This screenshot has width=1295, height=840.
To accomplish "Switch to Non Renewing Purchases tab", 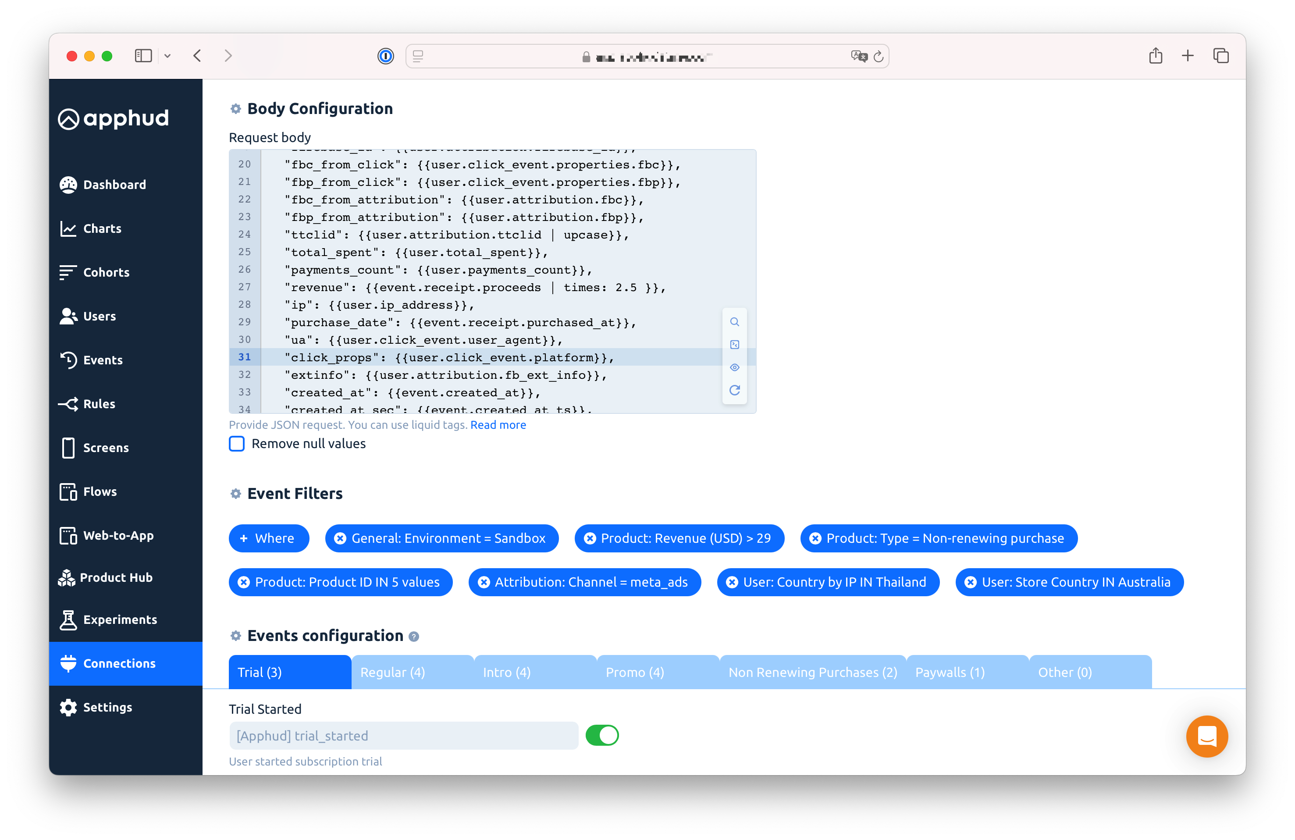I will (x=812, y=673).
